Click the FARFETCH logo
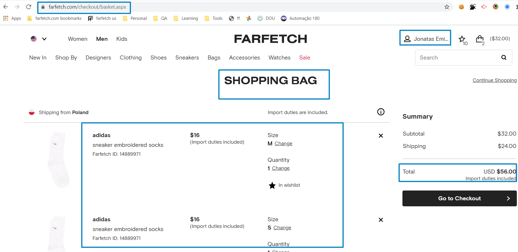This screenshot has width=518, height=252. (270, 39)
